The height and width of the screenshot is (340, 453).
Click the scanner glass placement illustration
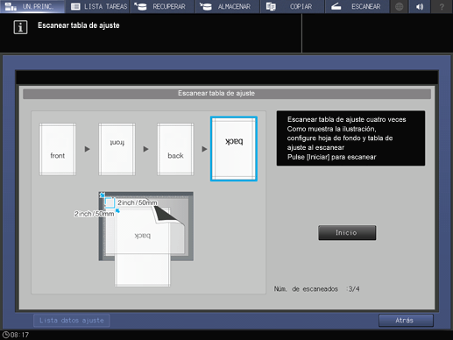coord(146,239)
